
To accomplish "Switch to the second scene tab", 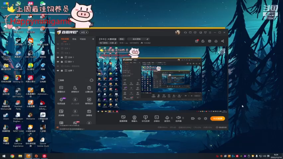I will 74,39.
